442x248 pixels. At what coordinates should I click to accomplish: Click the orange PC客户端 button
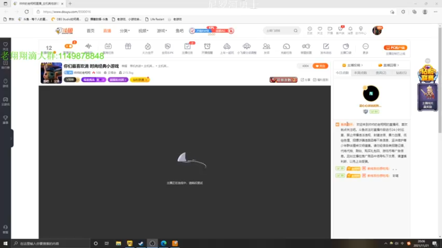click(x=396, y=47)
